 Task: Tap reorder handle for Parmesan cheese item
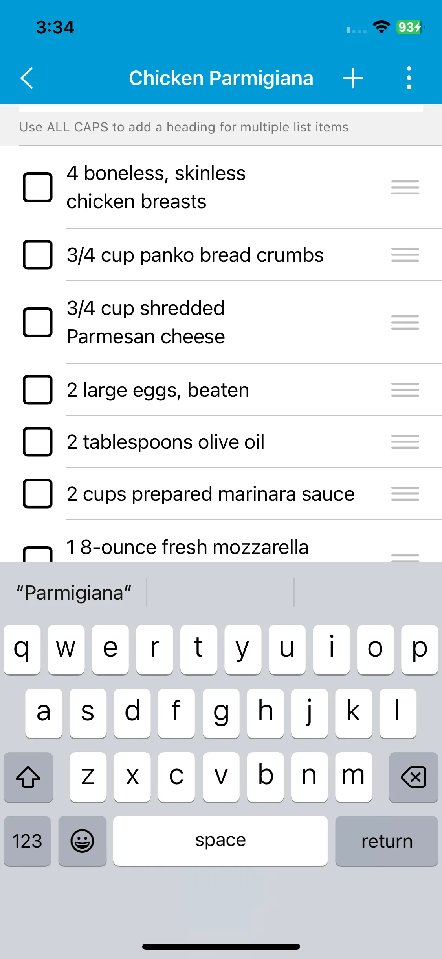coord(405,322)
